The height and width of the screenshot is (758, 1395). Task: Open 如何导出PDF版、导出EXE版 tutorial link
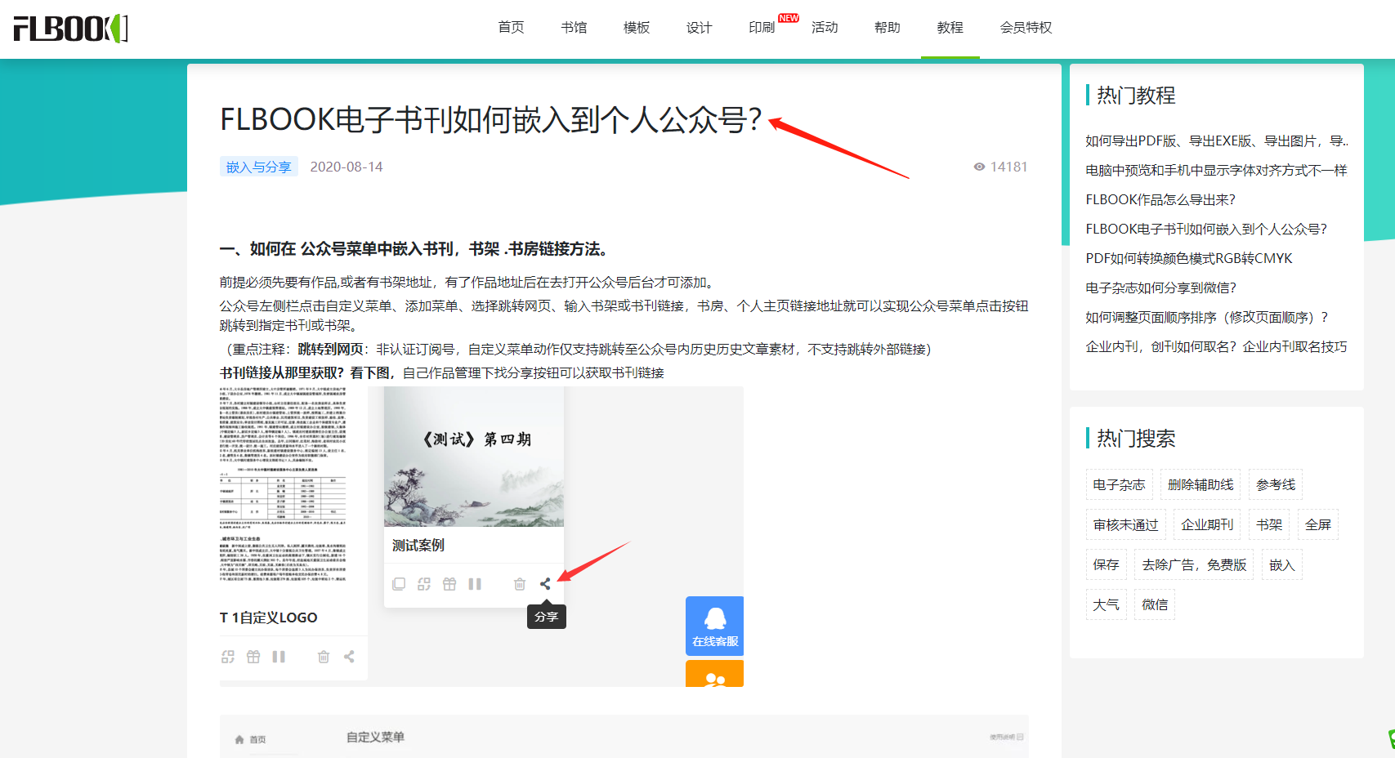point(1217,140)
